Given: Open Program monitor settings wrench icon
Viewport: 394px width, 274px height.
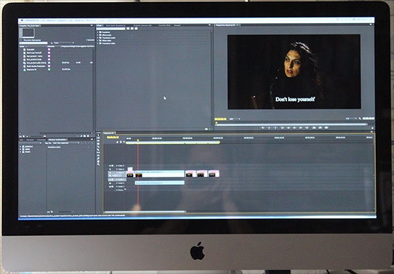Looking at the screenshot, I should coord(360,119).
